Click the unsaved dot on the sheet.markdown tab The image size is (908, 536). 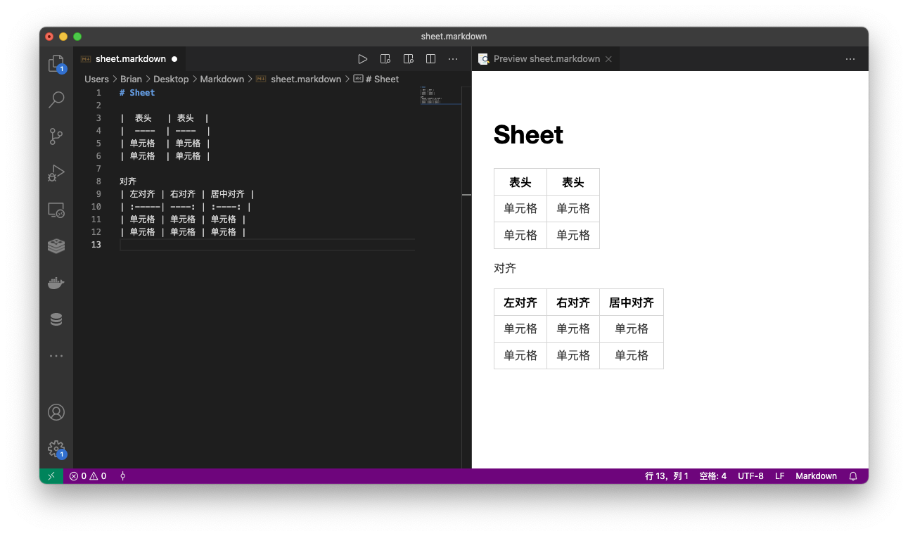(x=174, y=59)
